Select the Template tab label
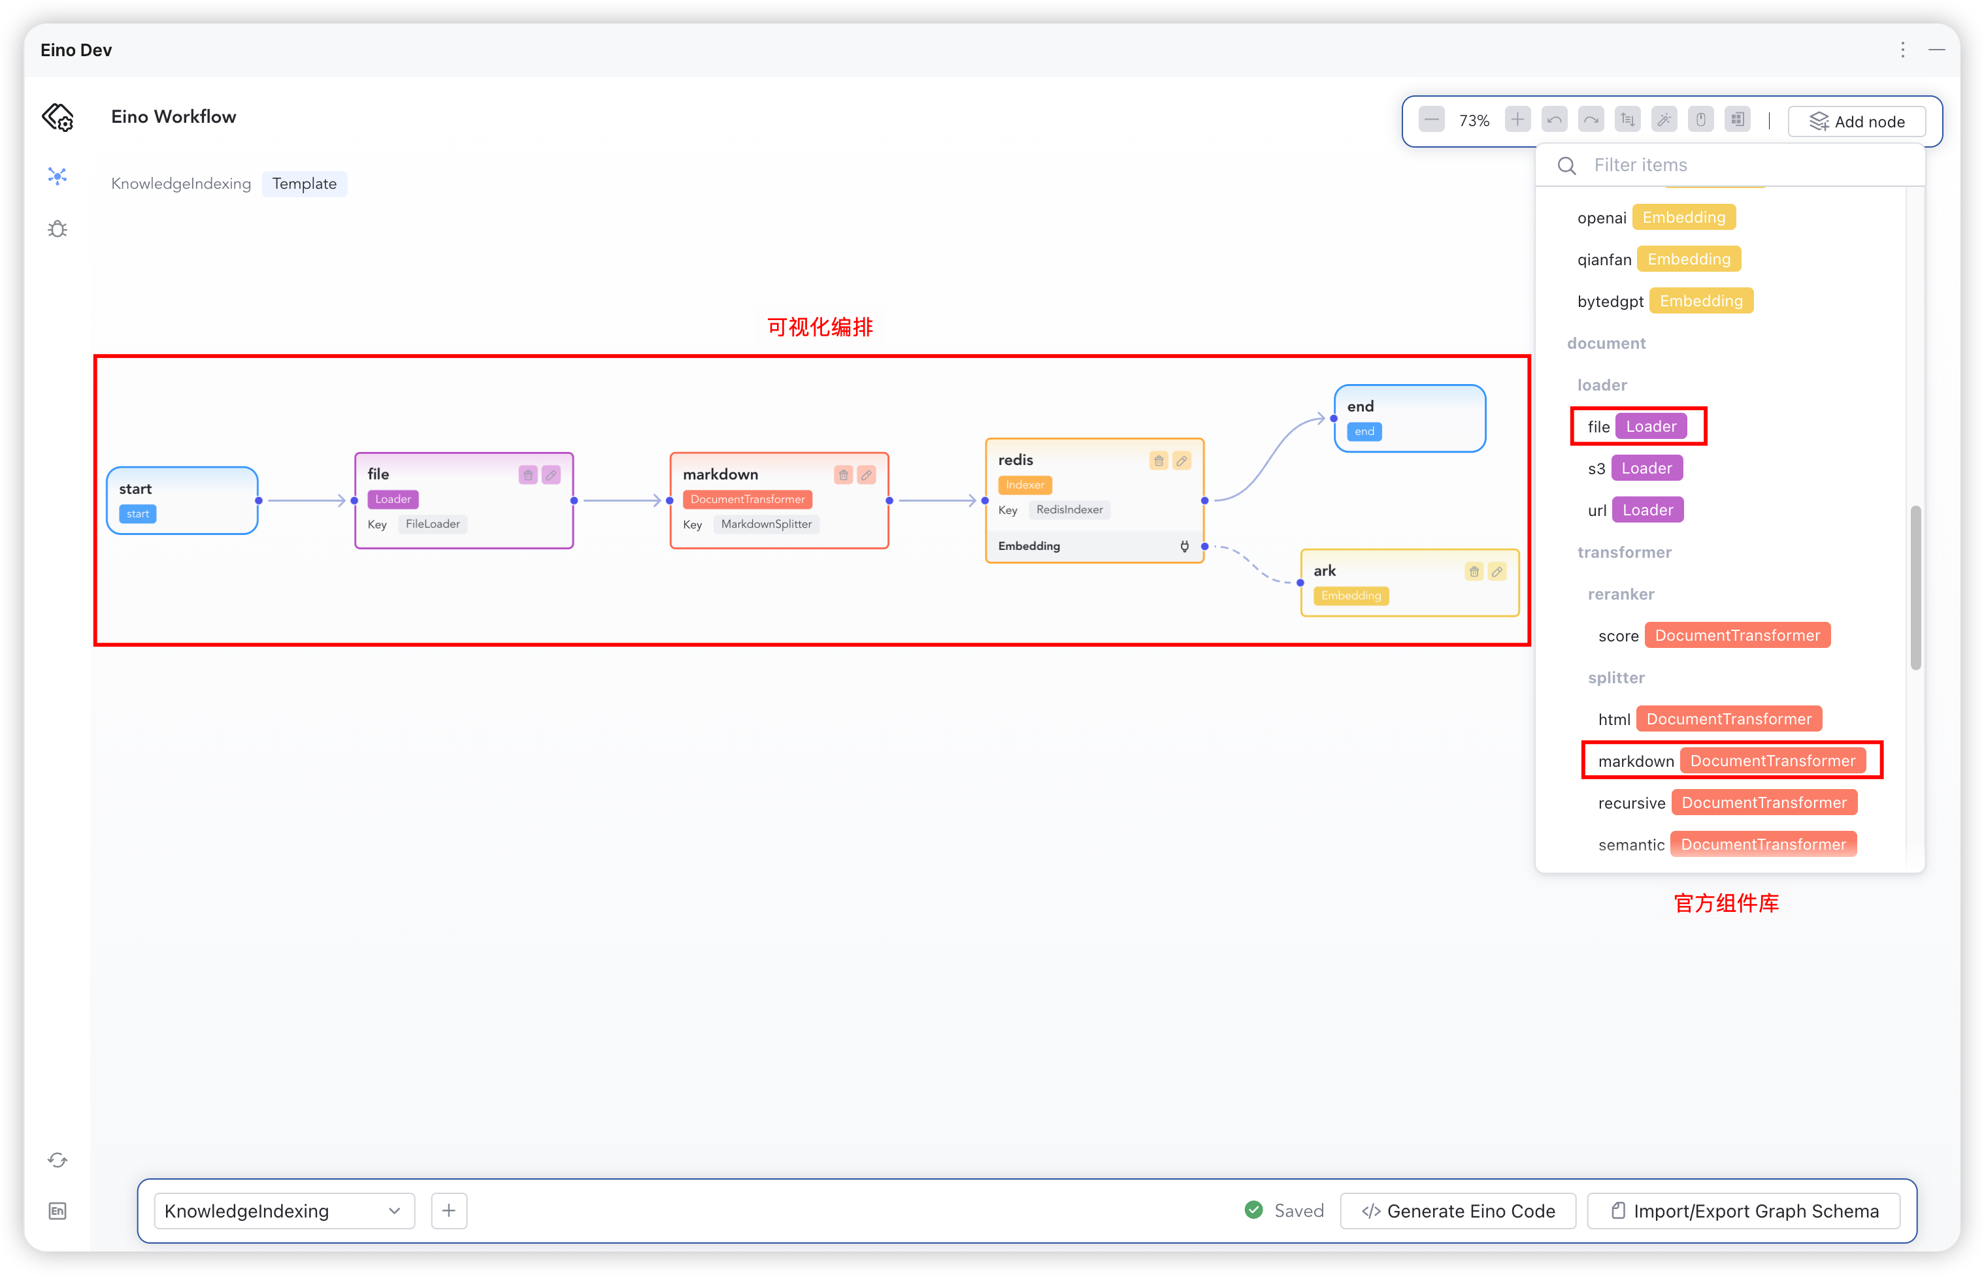 click(304, 184)
